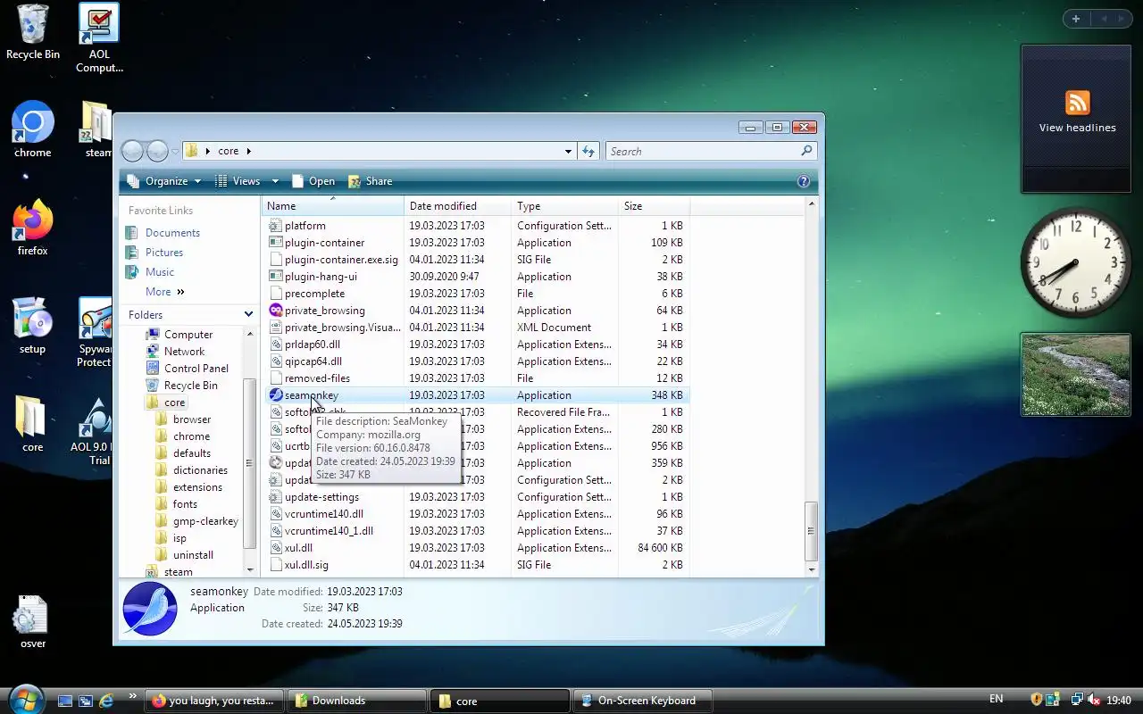Select the vcruntime140.dll file
1143x714 pixels.
point(324,514)
